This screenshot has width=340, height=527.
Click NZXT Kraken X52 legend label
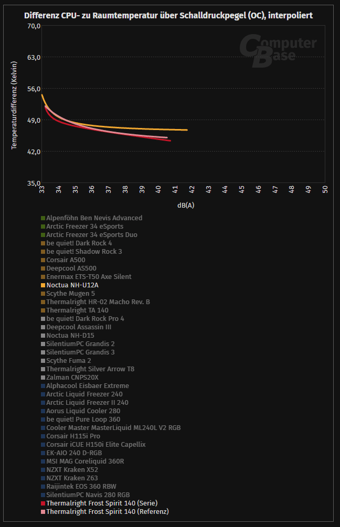pyautogui.click(x=72, y=470)
